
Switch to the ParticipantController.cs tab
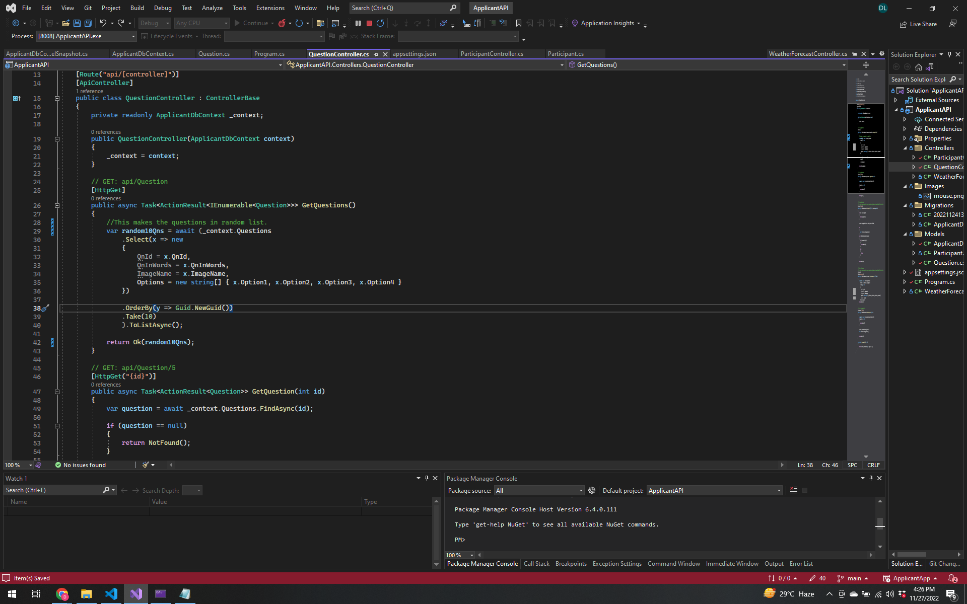click(x=493, y=54)
